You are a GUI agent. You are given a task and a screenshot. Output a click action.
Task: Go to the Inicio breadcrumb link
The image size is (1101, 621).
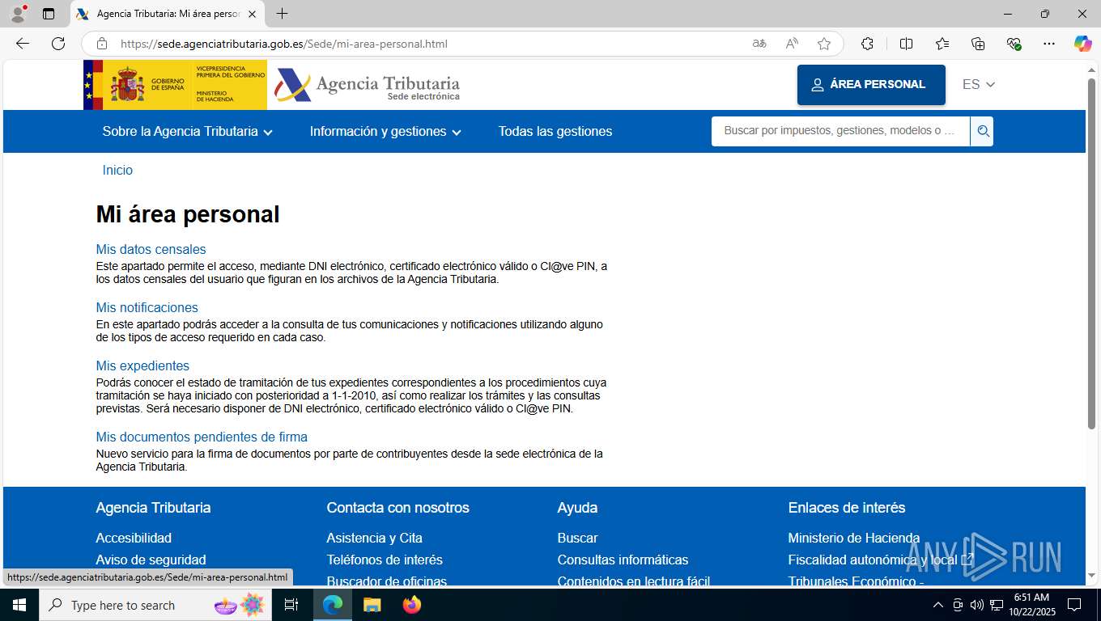point(117,171)
